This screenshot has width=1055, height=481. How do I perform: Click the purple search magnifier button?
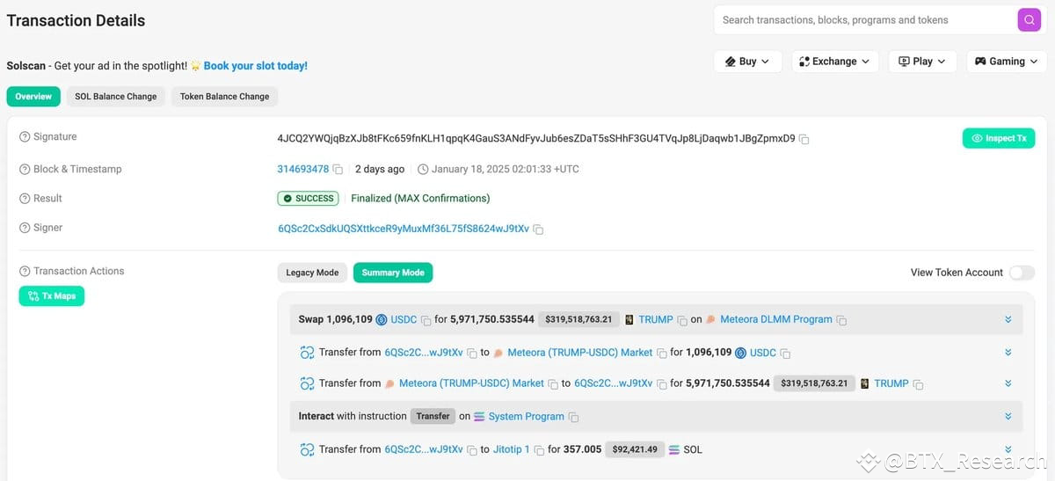click(x=1029, y=19)
